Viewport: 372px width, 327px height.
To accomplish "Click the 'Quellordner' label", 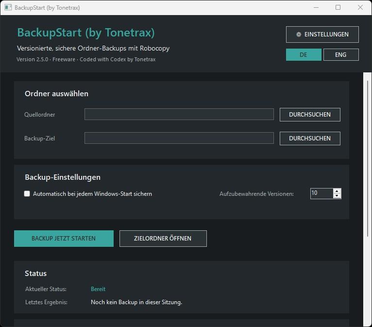I will coord(40,115).
